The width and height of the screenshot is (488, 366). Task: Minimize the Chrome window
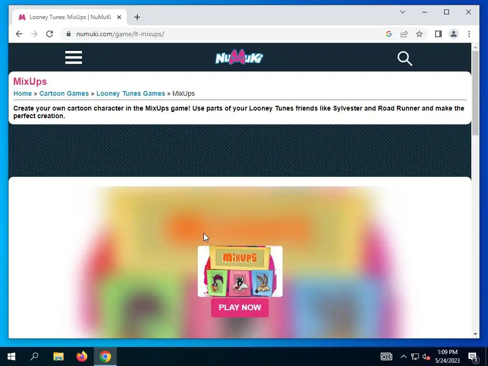click(425, 12)
